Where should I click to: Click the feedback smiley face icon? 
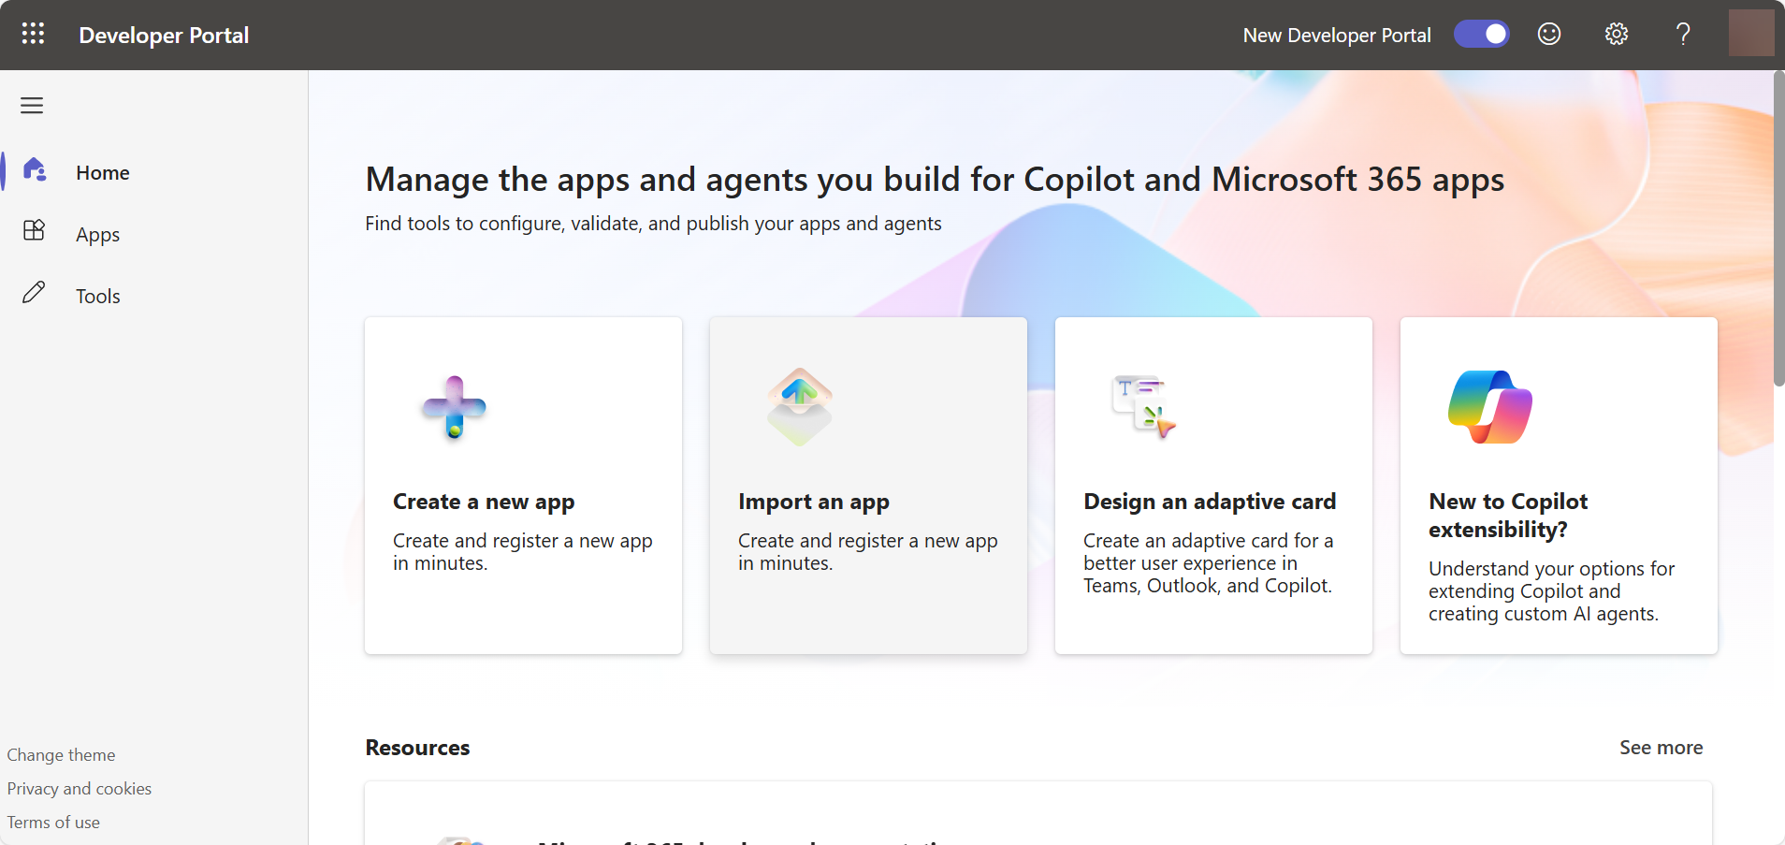coord(1549,35)
